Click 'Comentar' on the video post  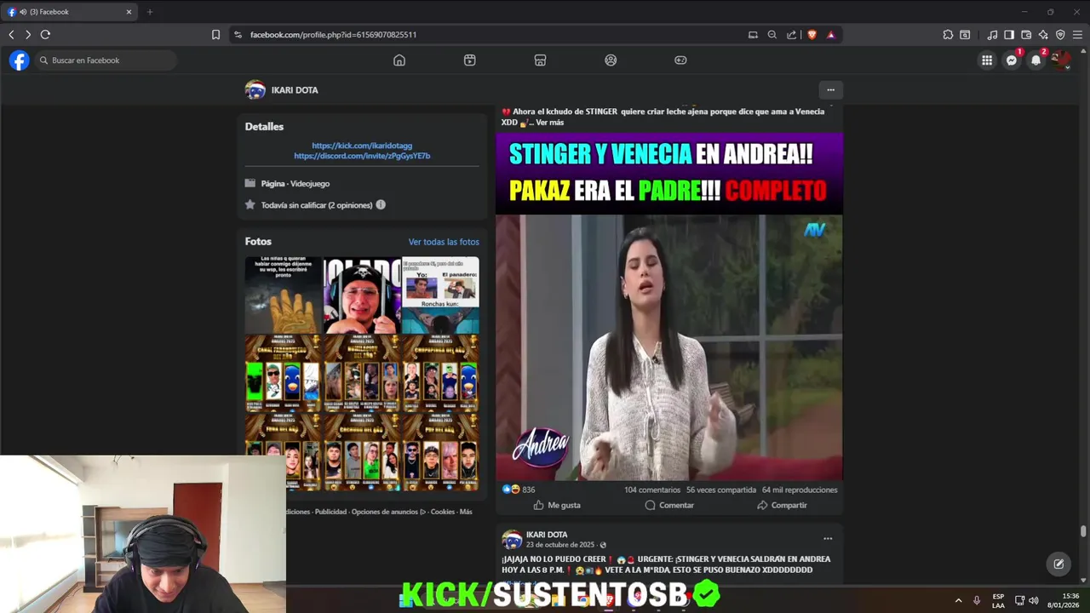pyautogui.click(x=669, y=505)
